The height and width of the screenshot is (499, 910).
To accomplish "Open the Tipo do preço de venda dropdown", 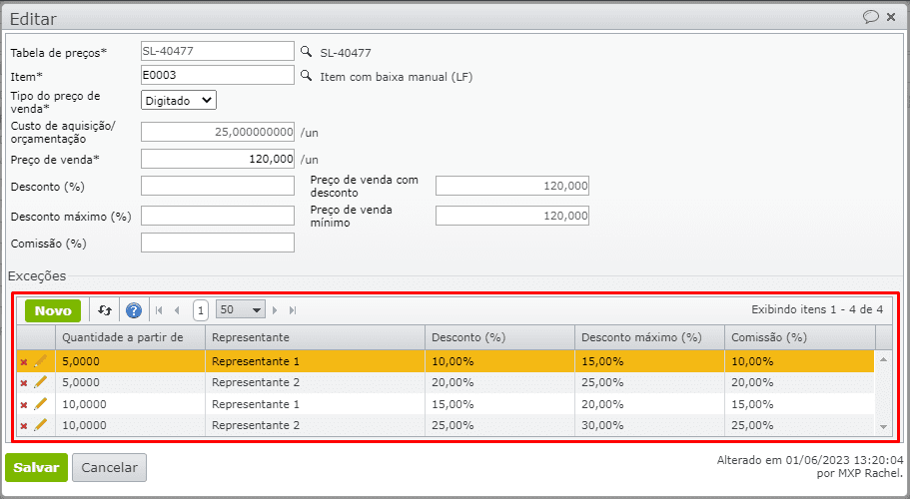I will coord(179,100).
